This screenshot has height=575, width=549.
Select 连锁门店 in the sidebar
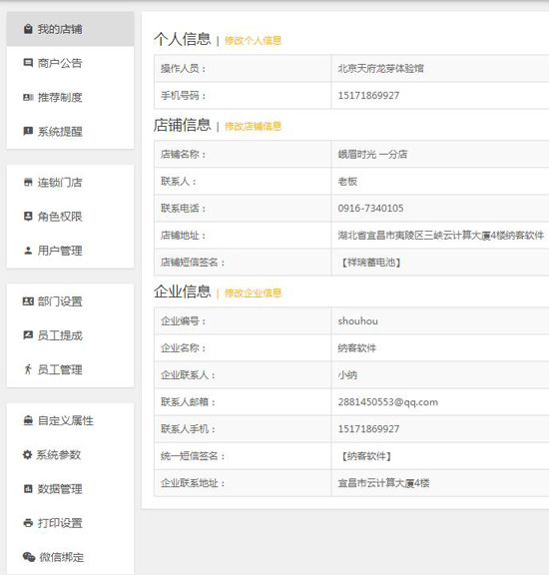(71, 183)
